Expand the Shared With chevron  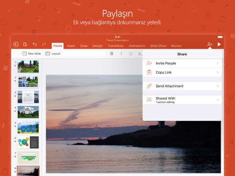[218, 100]
